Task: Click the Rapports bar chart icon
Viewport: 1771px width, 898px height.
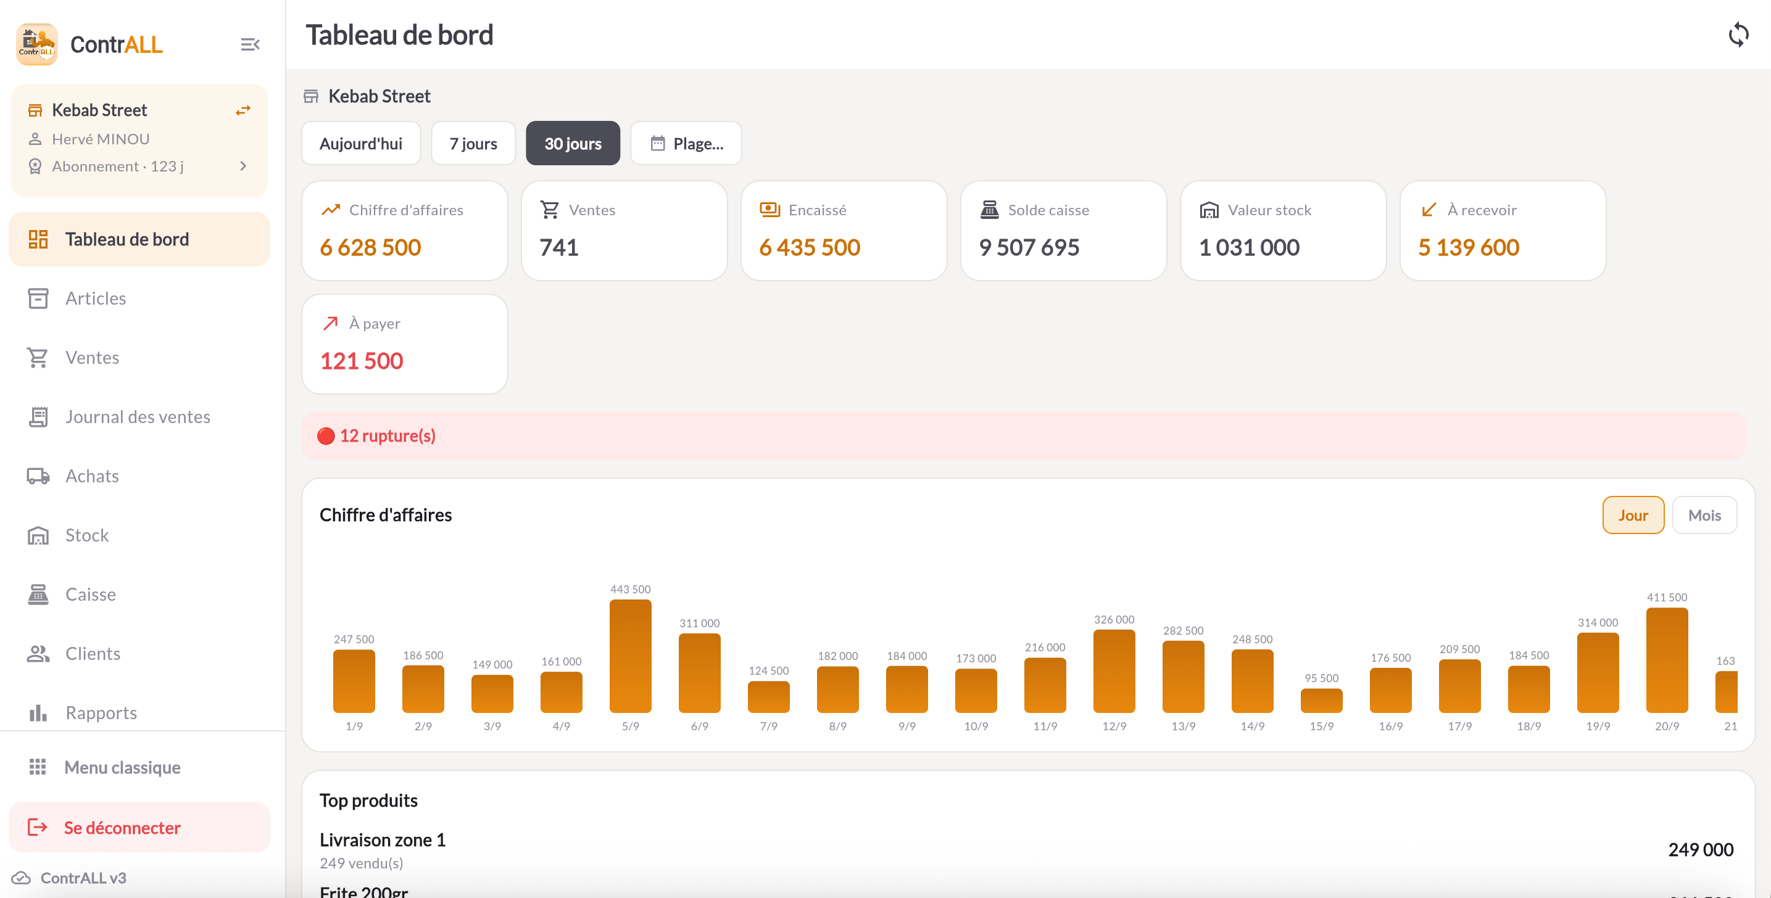Action: (38, 712)
